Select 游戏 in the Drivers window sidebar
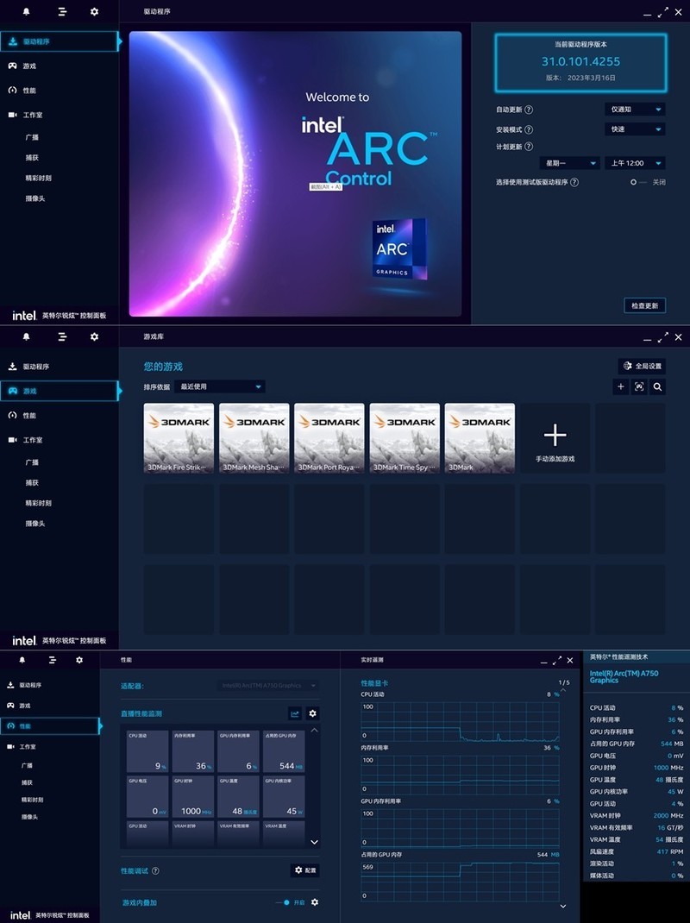690x923 pixels. tap(59, 66)
